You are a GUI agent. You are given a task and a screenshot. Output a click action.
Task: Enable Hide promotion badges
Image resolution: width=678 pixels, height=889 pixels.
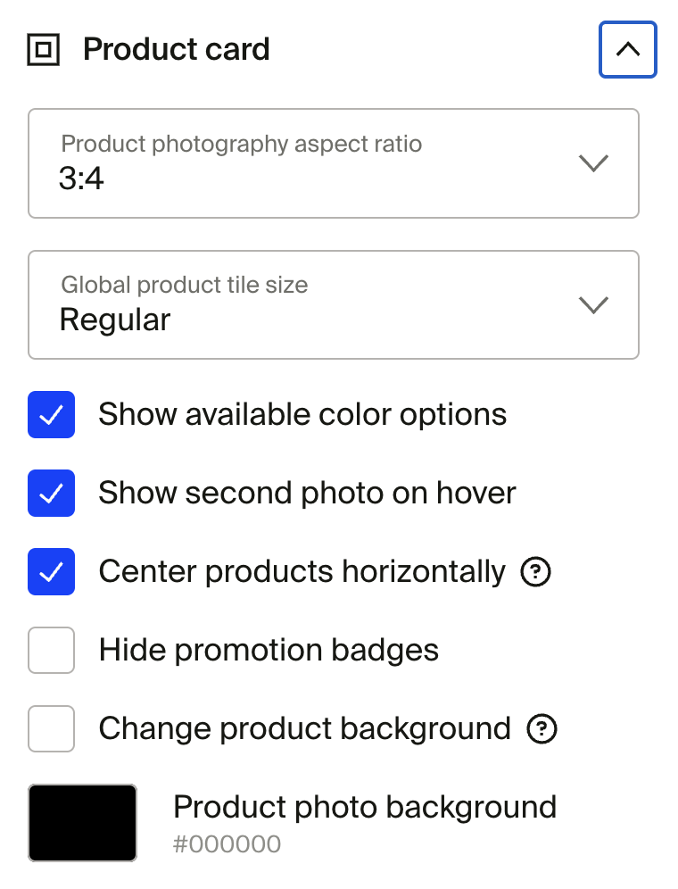coord(52,651)
